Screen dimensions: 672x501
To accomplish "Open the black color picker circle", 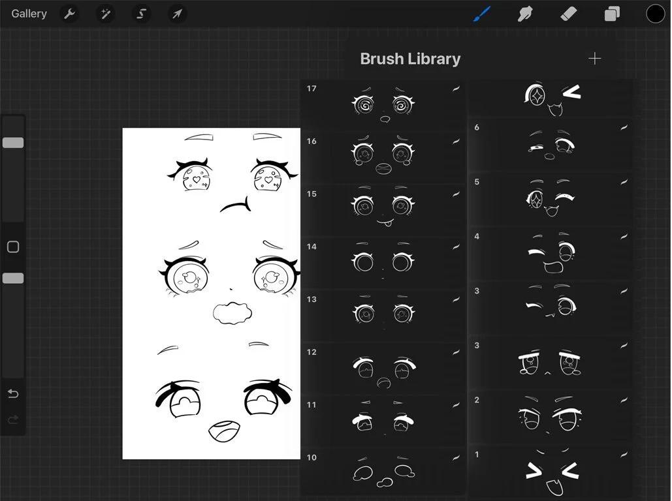I will [x=655, y=14].
